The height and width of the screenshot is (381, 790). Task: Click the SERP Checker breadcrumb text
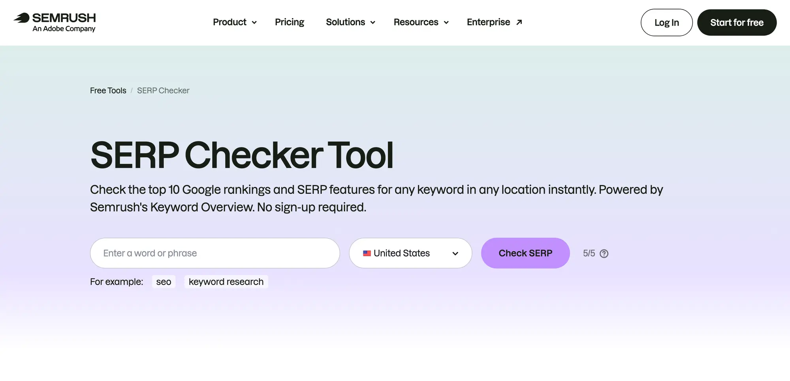click(x=163, y=91)
